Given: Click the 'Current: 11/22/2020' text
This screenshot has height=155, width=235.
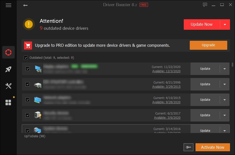Looking at the screenshot, I should click(x=166, y=67).
